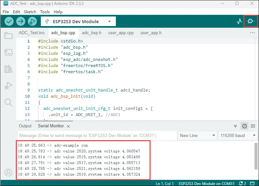Click the Verify sketch checkmark button
The width and height of the screenshot is (259, 186).
pyautogui.click(x=9, y=22)
